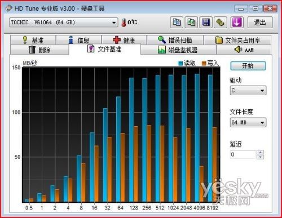Click the 退出 exit button
Viewport: 282px width, 218px height.
(260, 23)
